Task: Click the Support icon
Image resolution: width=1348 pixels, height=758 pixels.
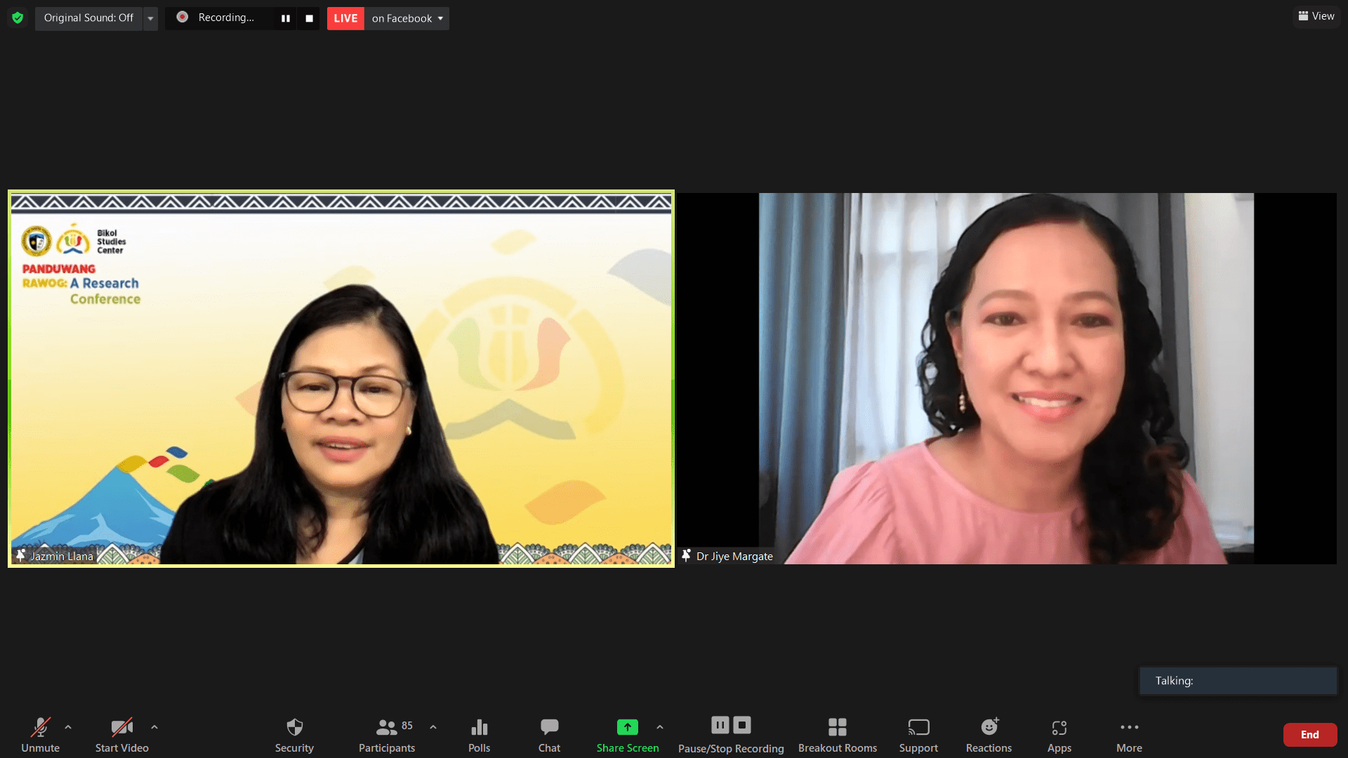Action: 918,734
